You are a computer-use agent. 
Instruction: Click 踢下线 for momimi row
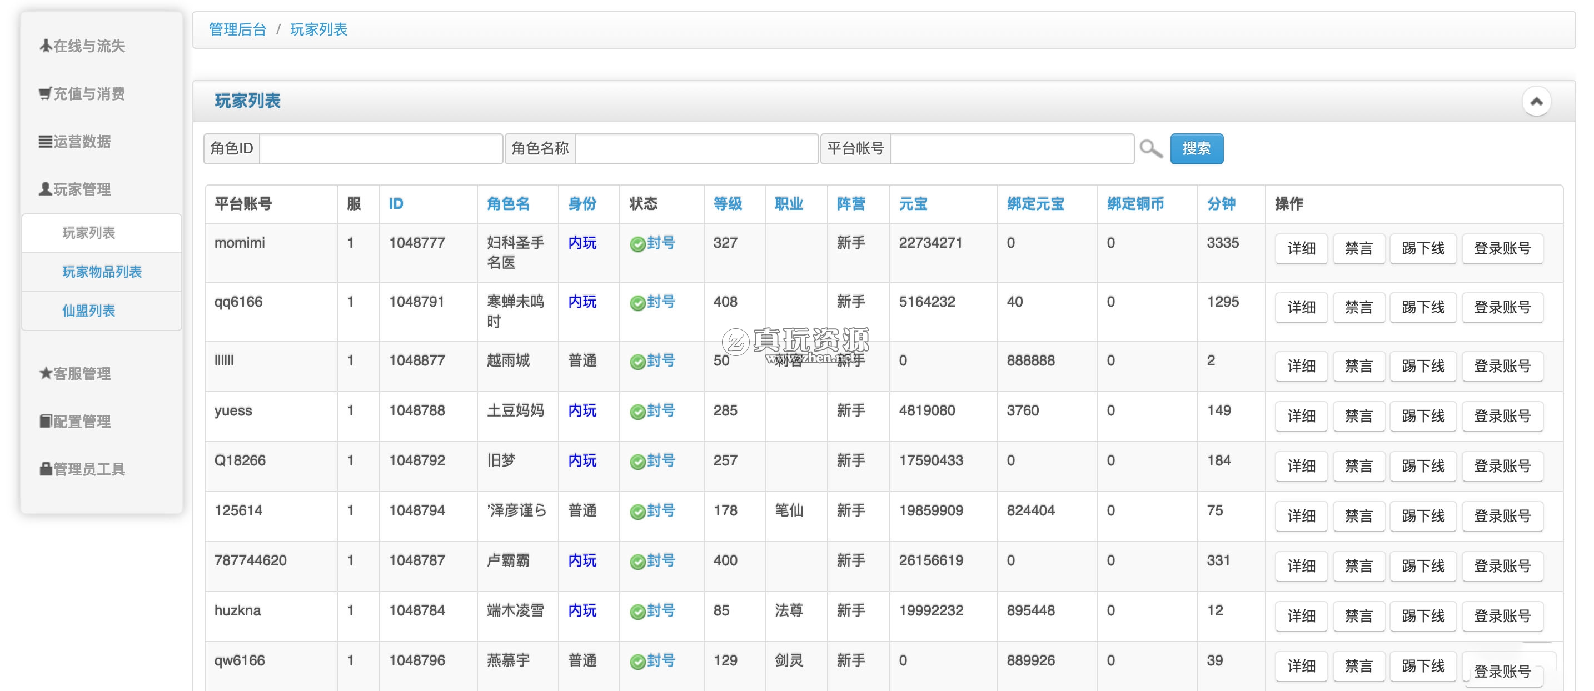(1423, 248)
